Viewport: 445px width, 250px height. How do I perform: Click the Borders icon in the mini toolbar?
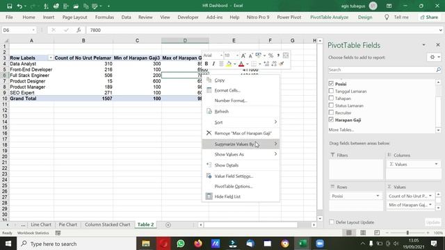tap(254, 64)
